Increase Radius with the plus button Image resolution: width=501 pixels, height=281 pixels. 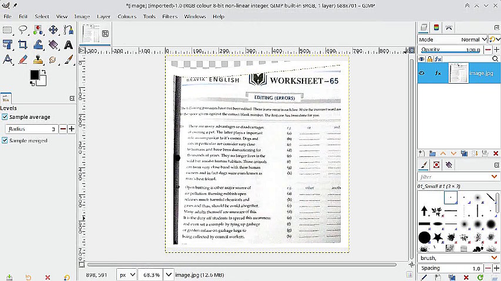coord(72,129)
